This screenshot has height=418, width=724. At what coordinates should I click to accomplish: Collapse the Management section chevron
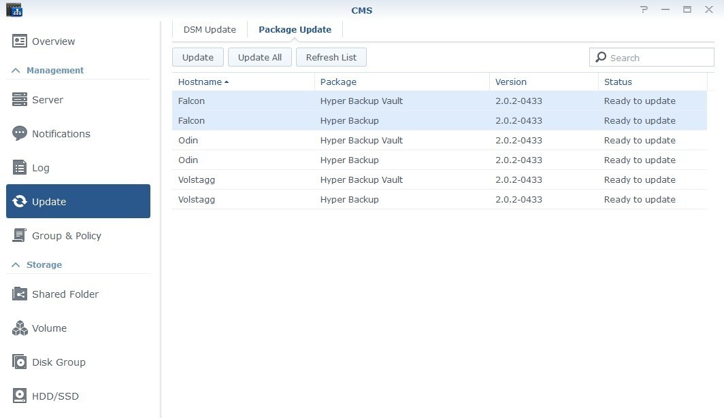coord(16,70)
